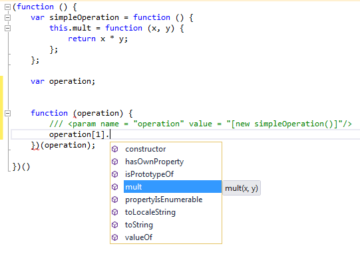Collapse the simpleOperation function region
360x264 pixels.
7,17
